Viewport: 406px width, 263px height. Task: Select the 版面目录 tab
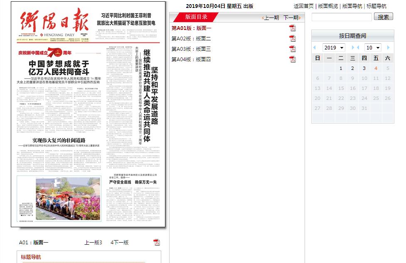(x=196, y=17)
